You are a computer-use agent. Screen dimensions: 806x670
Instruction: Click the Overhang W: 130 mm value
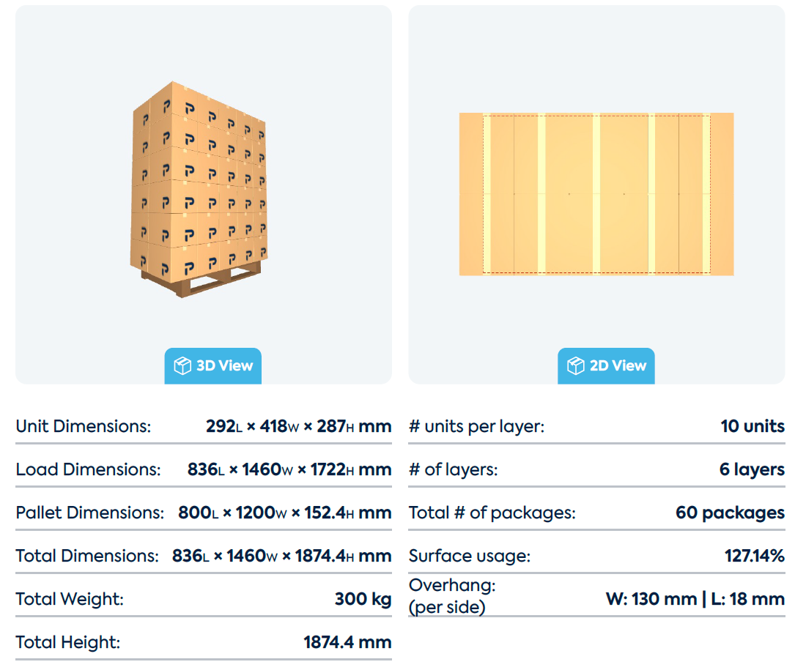click(651, 599)
